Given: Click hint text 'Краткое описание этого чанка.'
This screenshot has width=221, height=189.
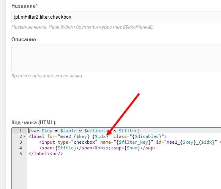Looking at the screenshot, I should [x=47, y=76].
